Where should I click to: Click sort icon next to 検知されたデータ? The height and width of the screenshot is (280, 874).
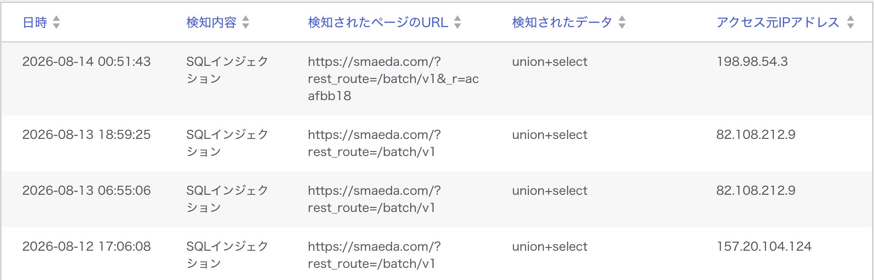coord(622,22)
